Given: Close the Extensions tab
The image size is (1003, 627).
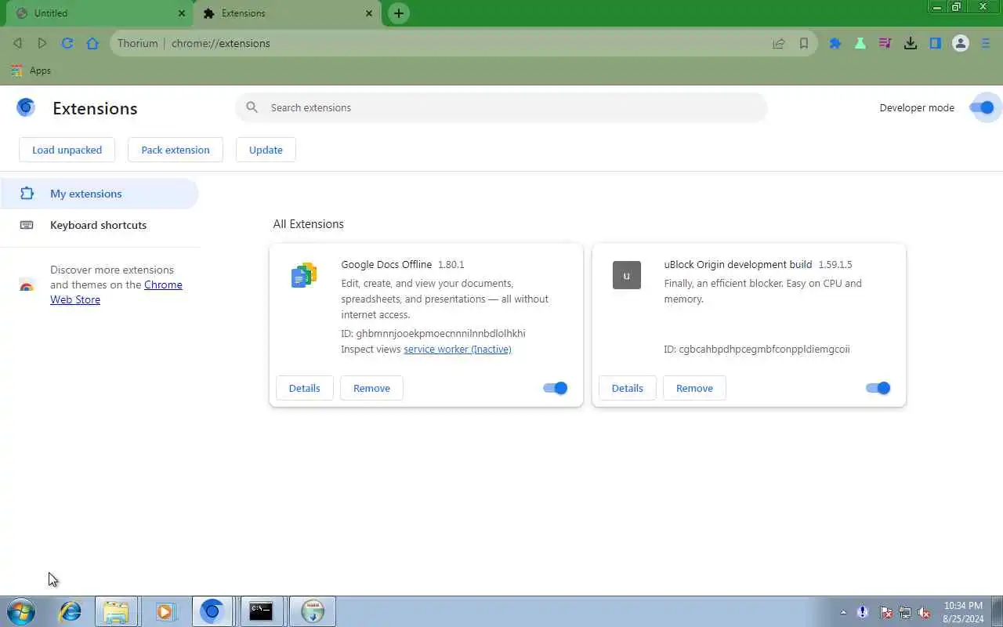Looking at the screenshot, I should click(369, 13).
